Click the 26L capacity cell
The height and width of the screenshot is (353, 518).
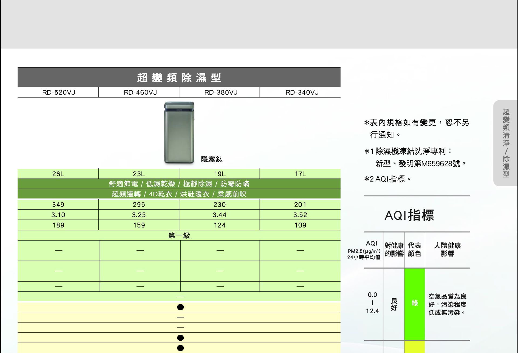point(58,174)
